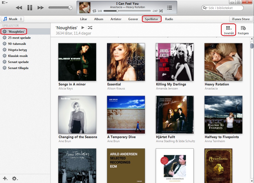
Task: Open the Up Next list icon
Action: click(x=169, y=8)
